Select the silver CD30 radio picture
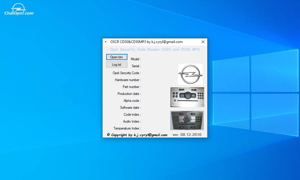 pos(187,97)
